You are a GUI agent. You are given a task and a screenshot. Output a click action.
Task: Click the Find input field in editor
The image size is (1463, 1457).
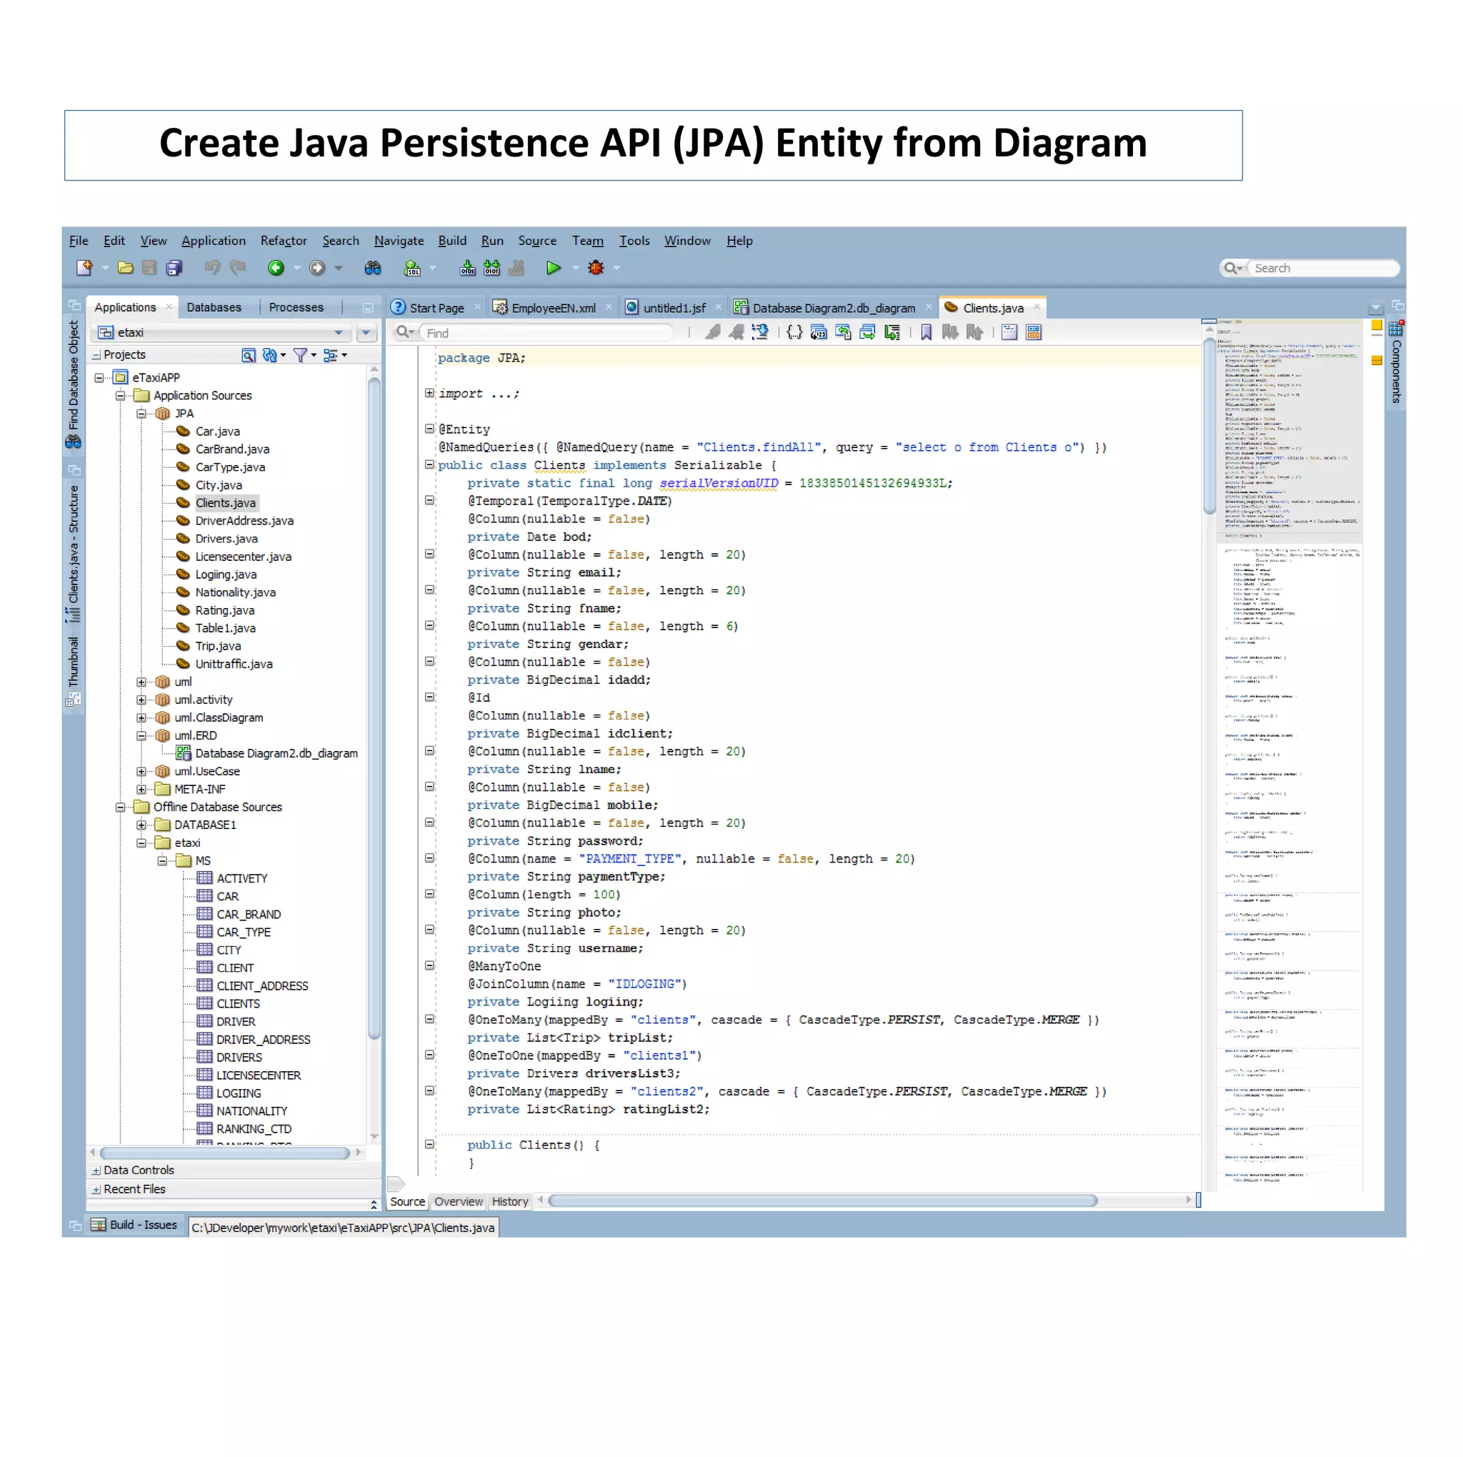(x=545, y=333)
